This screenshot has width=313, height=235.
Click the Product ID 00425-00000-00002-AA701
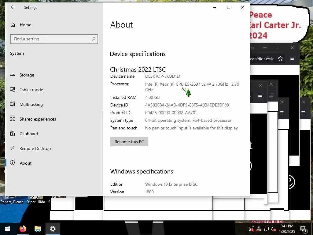(x=171, y=113)
